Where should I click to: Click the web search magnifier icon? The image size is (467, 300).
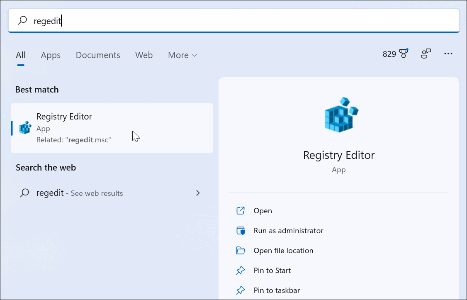[x=25, y=193]
